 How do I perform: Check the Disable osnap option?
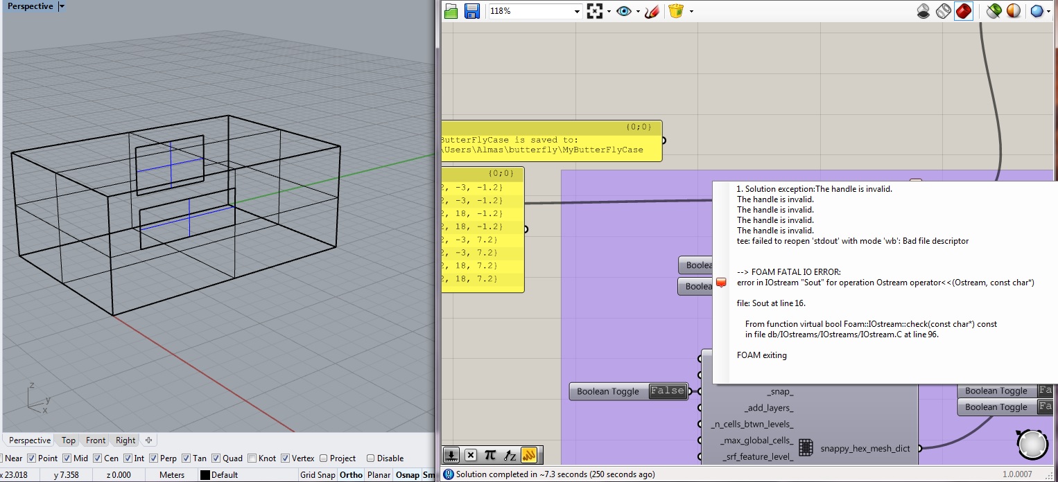click(x=370, y=458)
